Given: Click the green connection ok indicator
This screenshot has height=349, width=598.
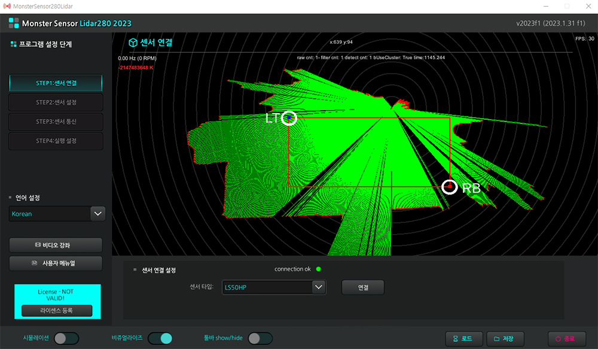Looking at the screenshot, I should pos(319,269).
